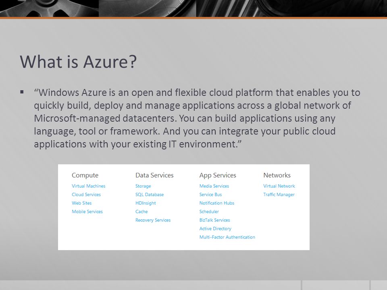Image resolution: width=387 pixels, height=290 pixels.
Task: Open the Scheduler link
Action: coord(209,211)
